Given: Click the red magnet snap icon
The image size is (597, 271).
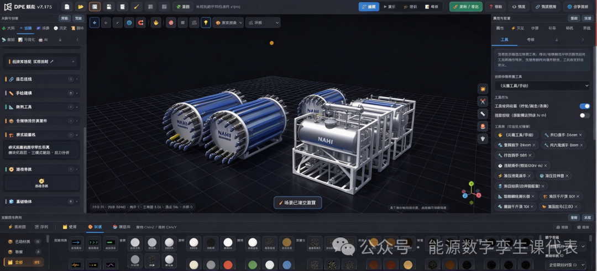Looking at the screenshot, I should tap(141, 23).
